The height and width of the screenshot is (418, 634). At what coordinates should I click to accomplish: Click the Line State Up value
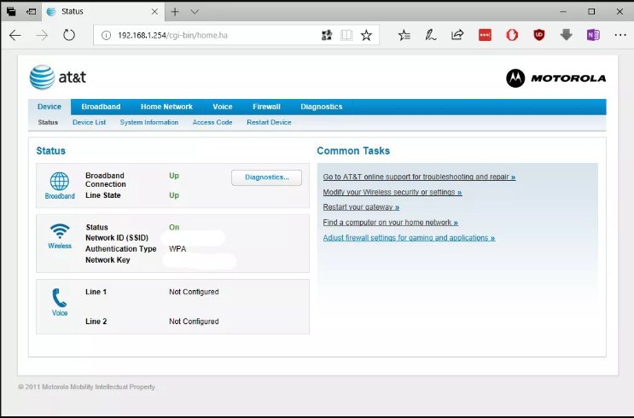pyautogui.click(x=174, y=195)
